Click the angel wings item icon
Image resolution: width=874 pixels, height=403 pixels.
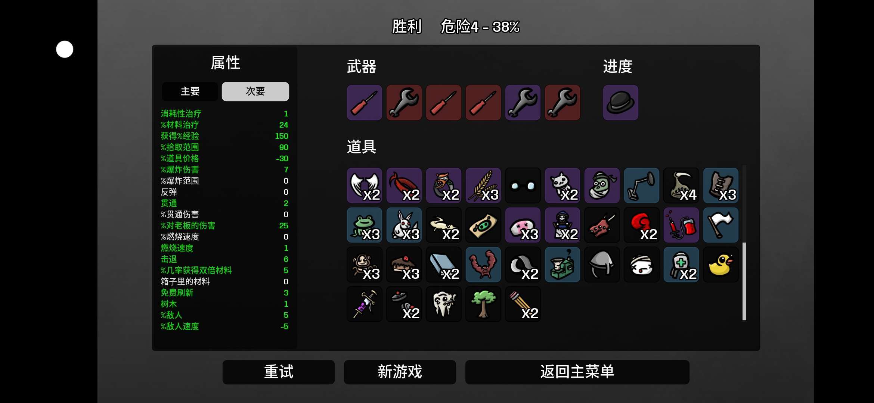coord(364,185)
